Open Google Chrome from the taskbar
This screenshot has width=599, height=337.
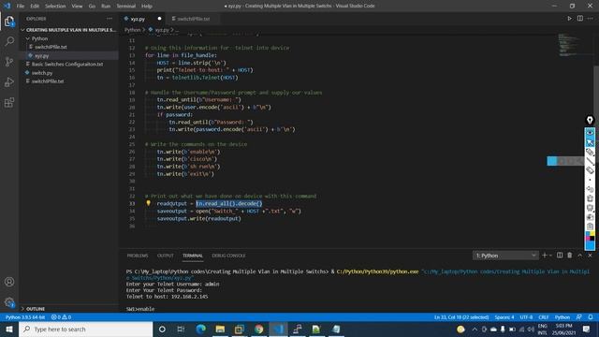pos(258,329)
